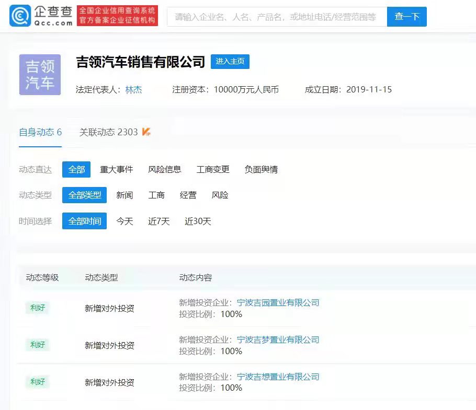The width and height of the screenshot is (476, 410).
Task: Choose 工商 dynamic type
Action: [156, 195]
